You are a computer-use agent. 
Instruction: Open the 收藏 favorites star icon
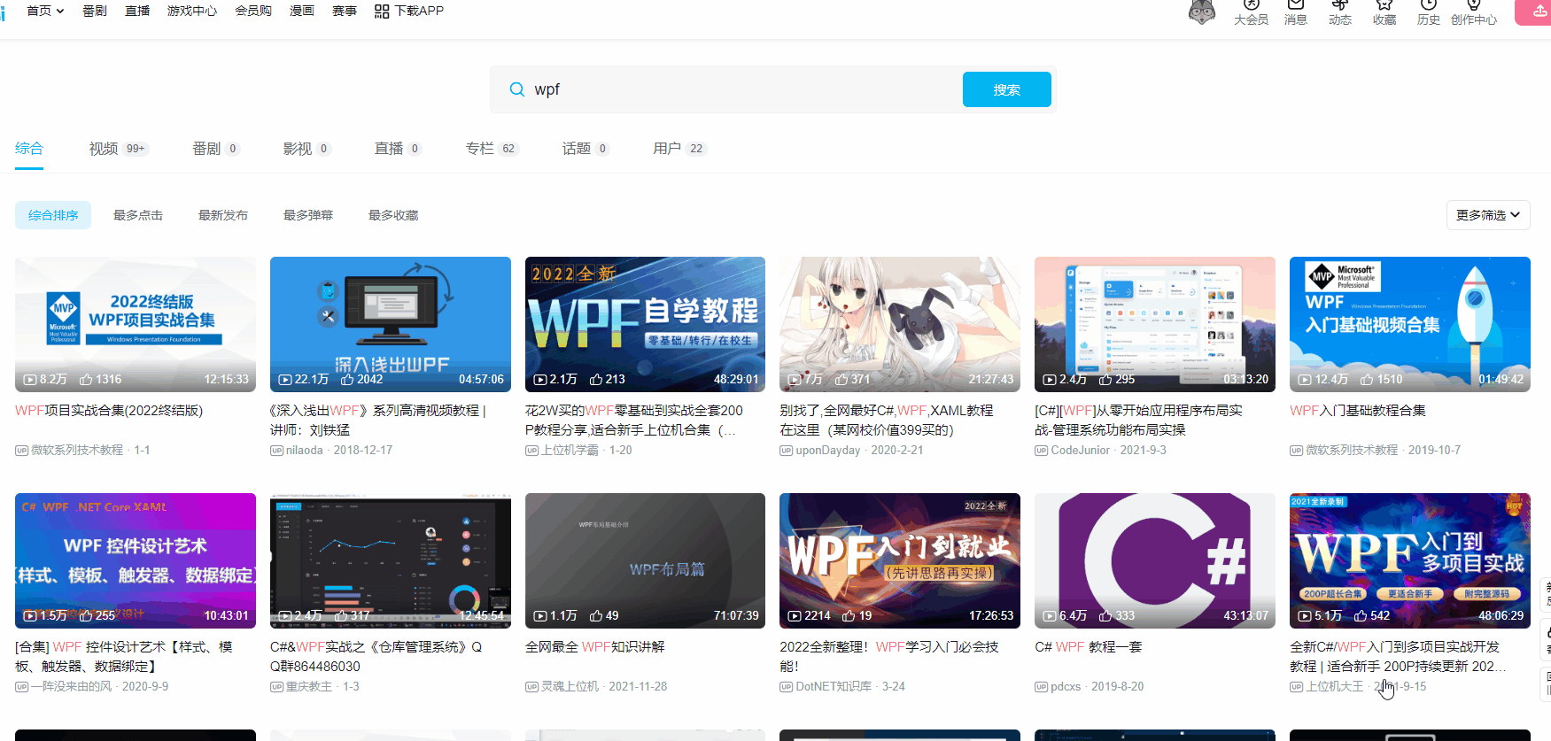point(1384,5)
